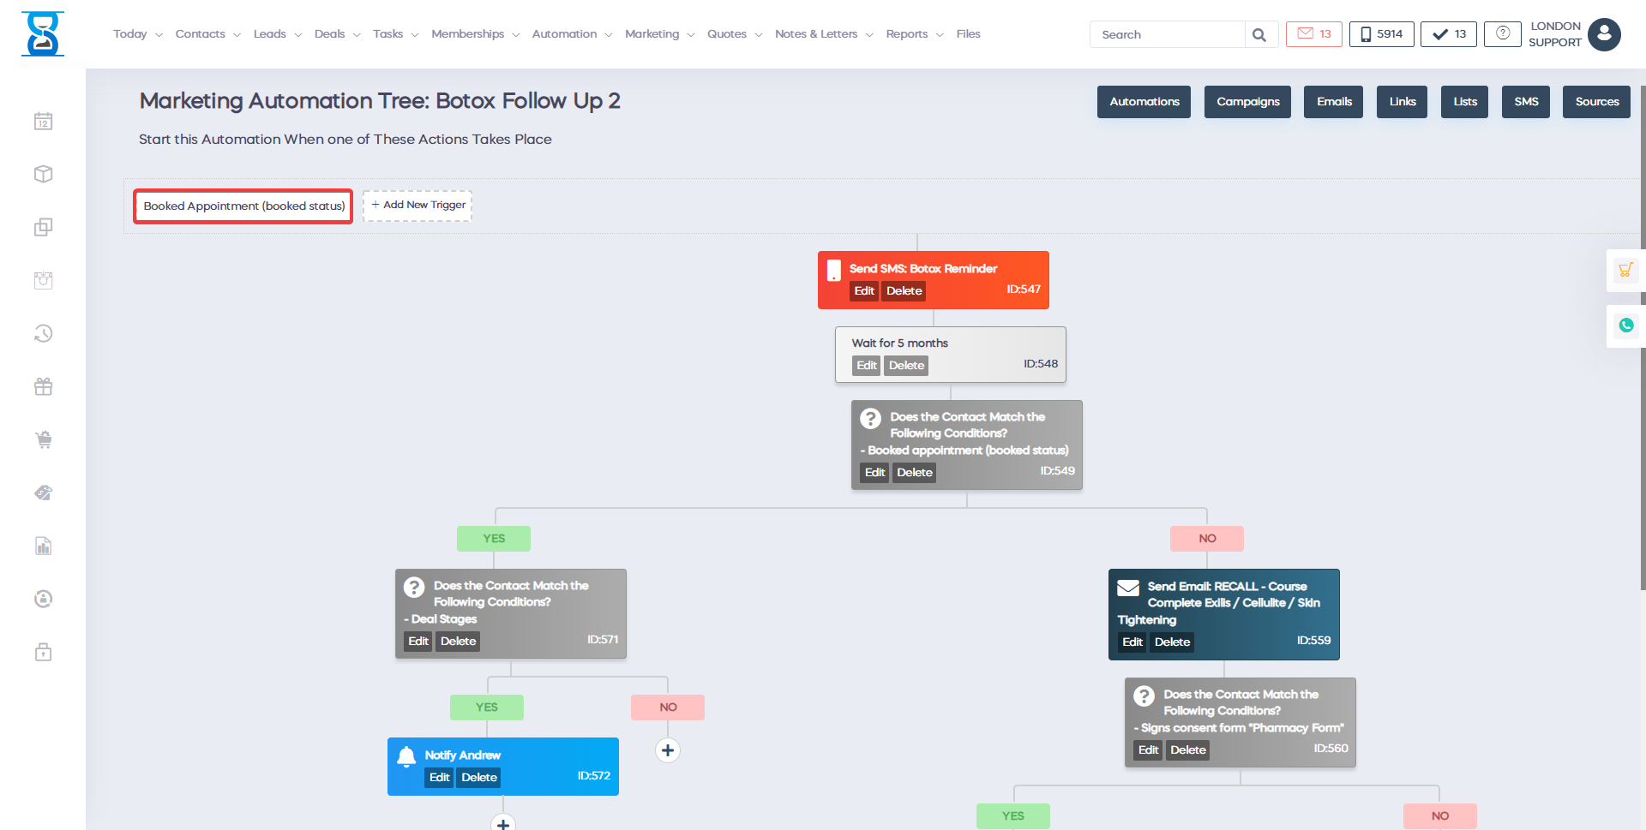Click the user profile avatar icon
1646x830 pixels.
coord(1604,34)
